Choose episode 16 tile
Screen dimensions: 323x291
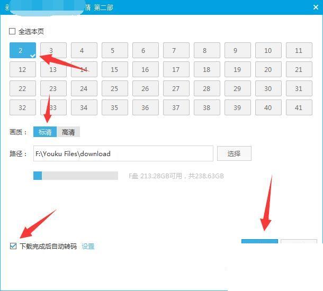145,70
